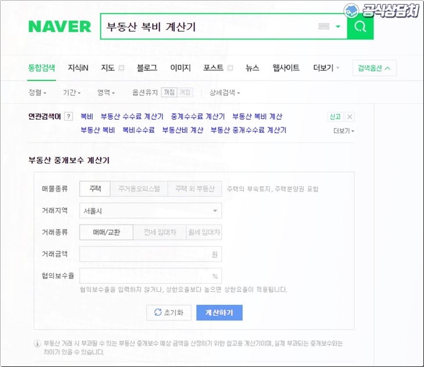The image size is (424, 367).
Task: Set 옵션유지 to 켜짐
Action: point(185,93)
